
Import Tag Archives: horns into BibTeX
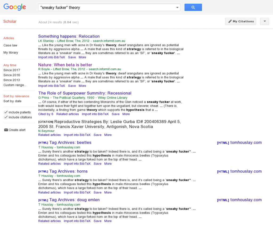77,193
